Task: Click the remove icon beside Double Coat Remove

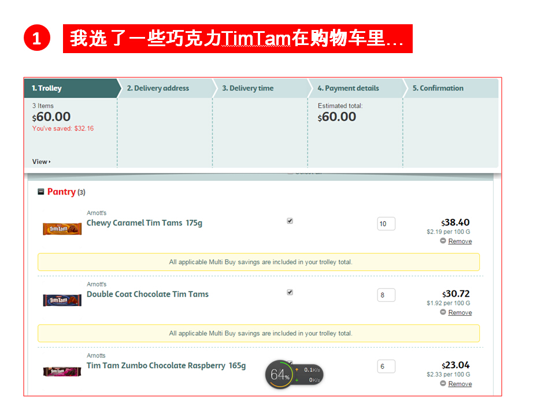Action: 443,312
